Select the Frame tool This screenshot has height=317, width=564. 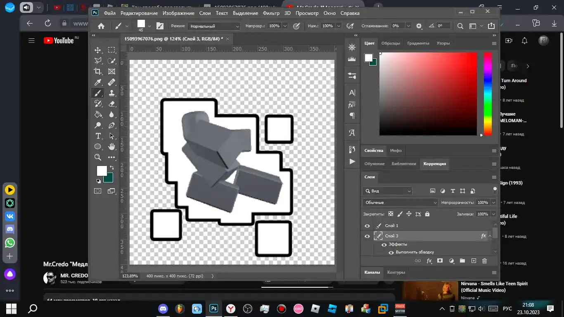tap(111, 71)
